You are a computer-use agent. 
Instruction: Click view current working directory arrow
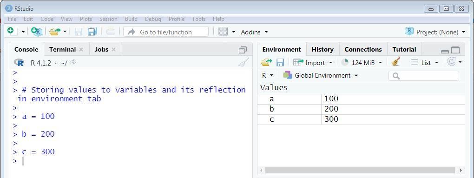click(73, 62)
